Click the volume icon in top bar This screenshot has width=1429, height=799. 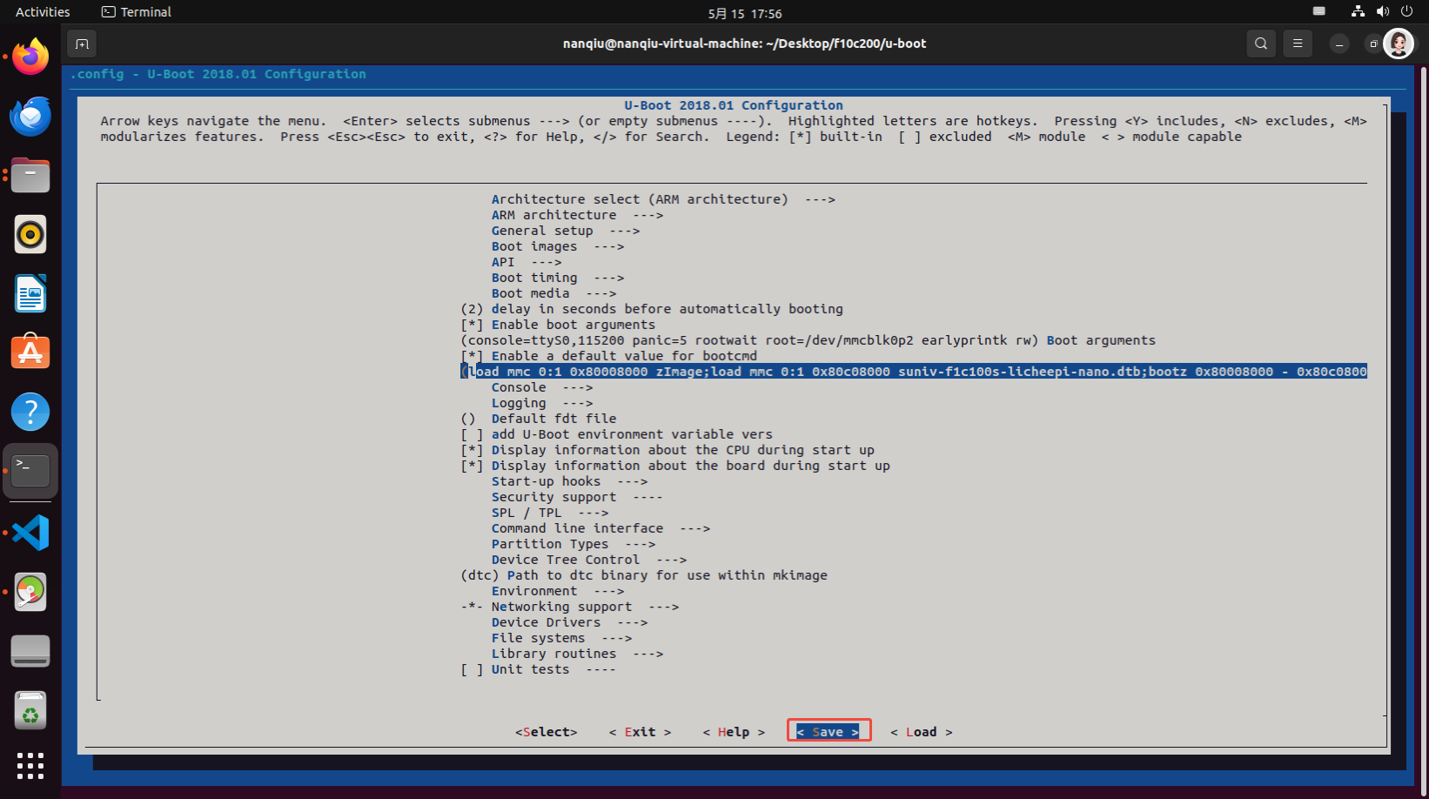pos(1382,12)
